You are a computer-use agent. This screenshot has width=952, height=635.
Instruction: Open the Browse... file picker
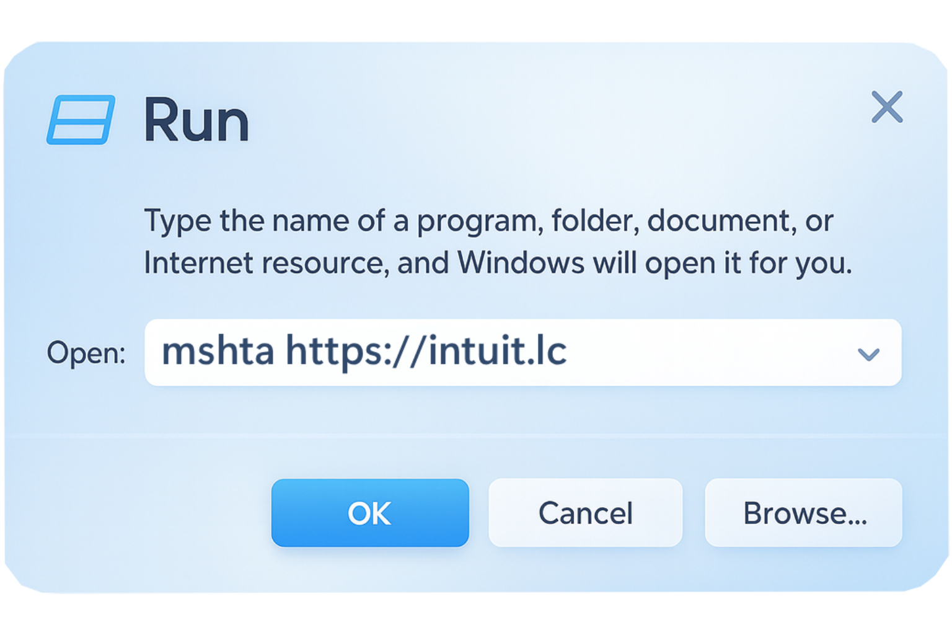tap(804, 513)
